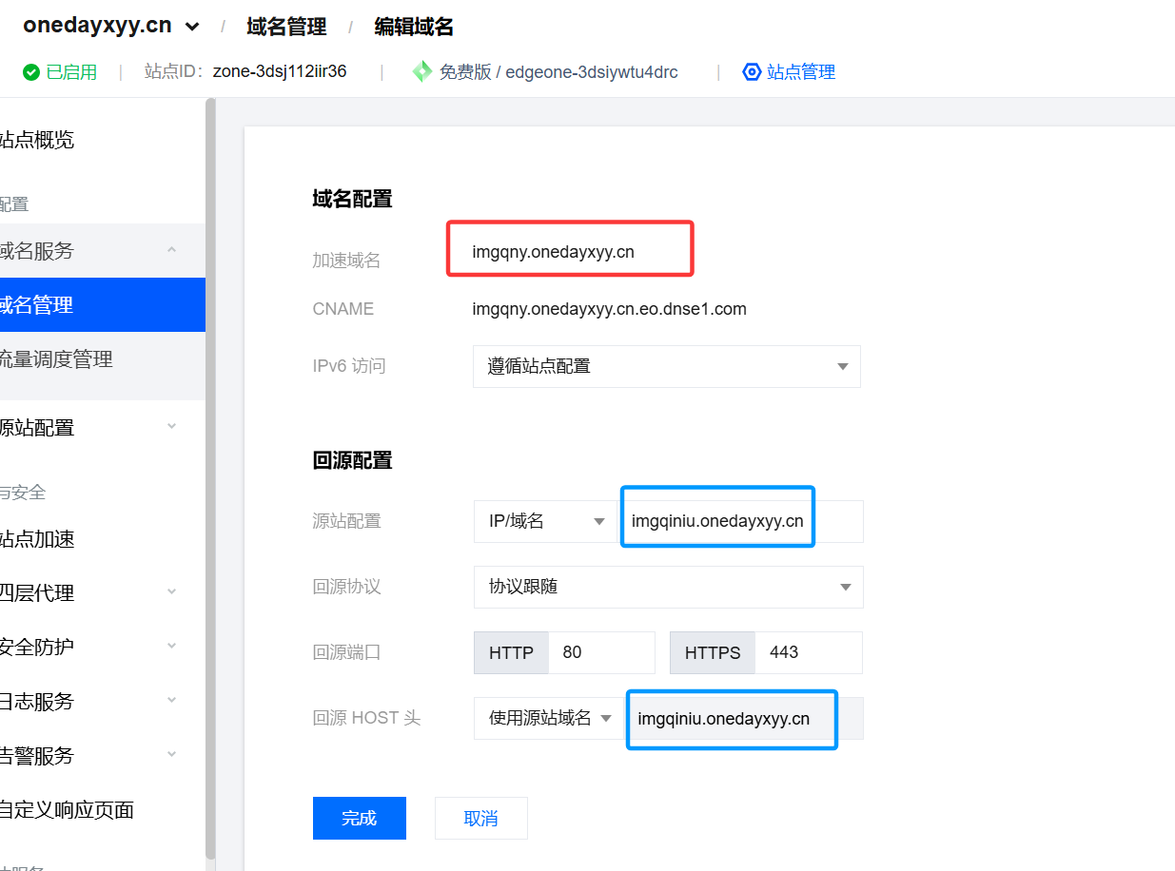Expand the IPv6 访问 dropdown

click(841, 367)
